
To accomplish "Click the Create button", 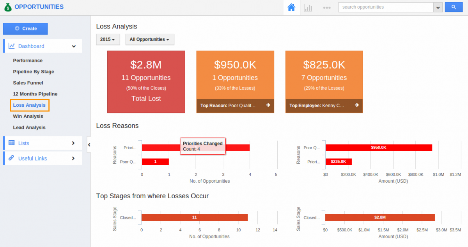I will click(25, 28).
